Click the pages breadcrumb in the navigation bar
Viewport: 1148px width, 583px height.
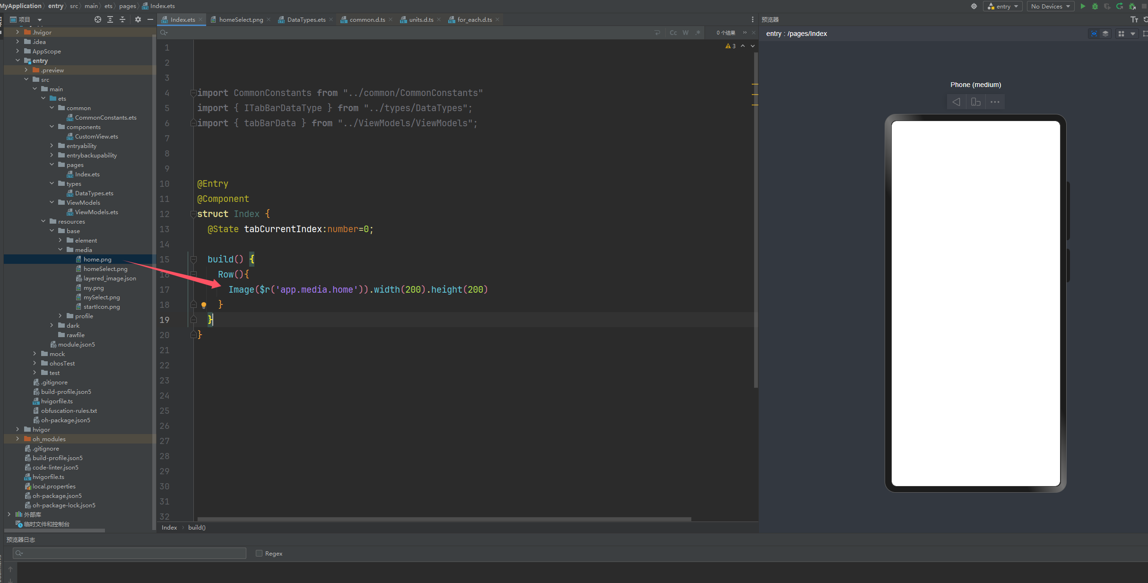pyautogui.click(x=127, y=6)
